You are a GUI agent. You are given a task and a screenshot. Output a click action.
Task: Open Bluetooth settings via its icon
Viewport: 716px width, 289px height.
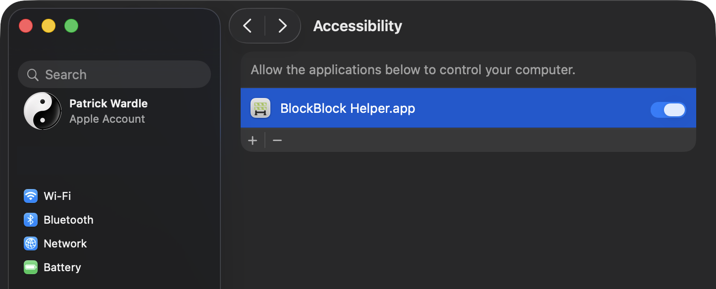(x=31, y=220)
